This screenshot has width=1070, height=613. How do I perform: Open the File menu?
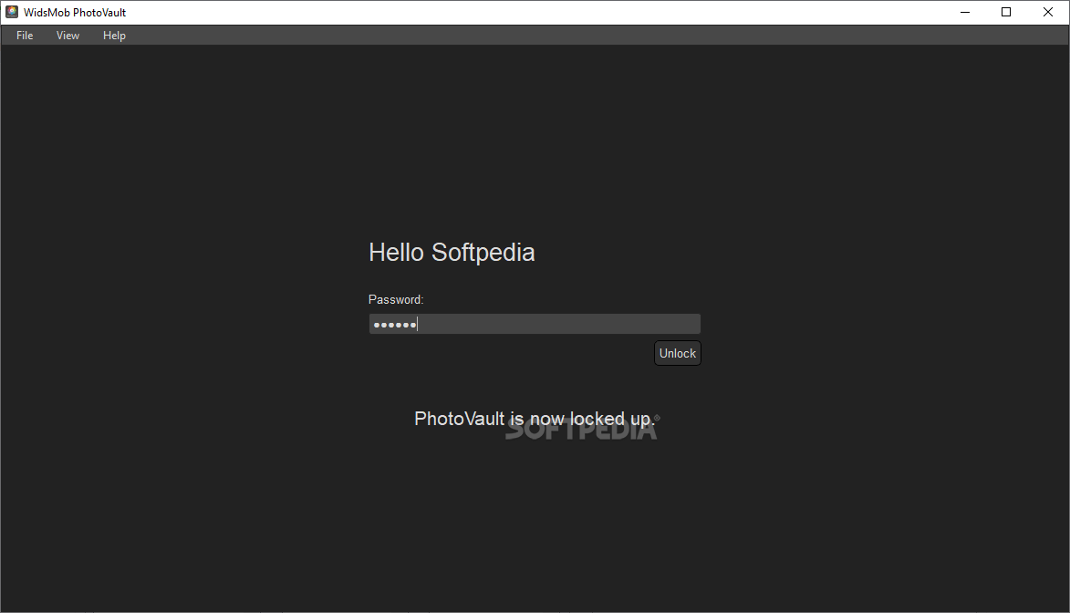(25, 36)
